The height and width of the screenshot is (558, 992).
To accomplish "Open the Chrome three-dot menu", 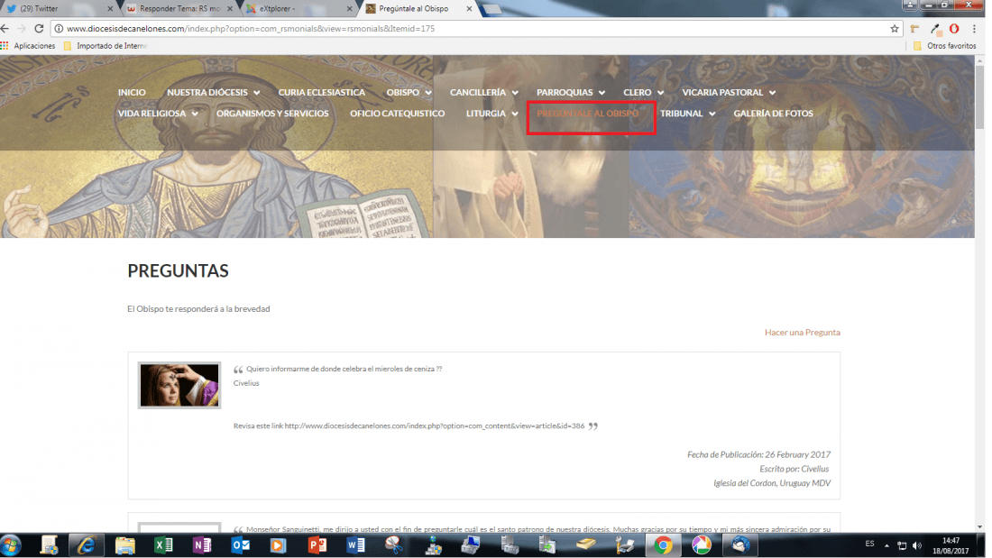I will [974, 29].
